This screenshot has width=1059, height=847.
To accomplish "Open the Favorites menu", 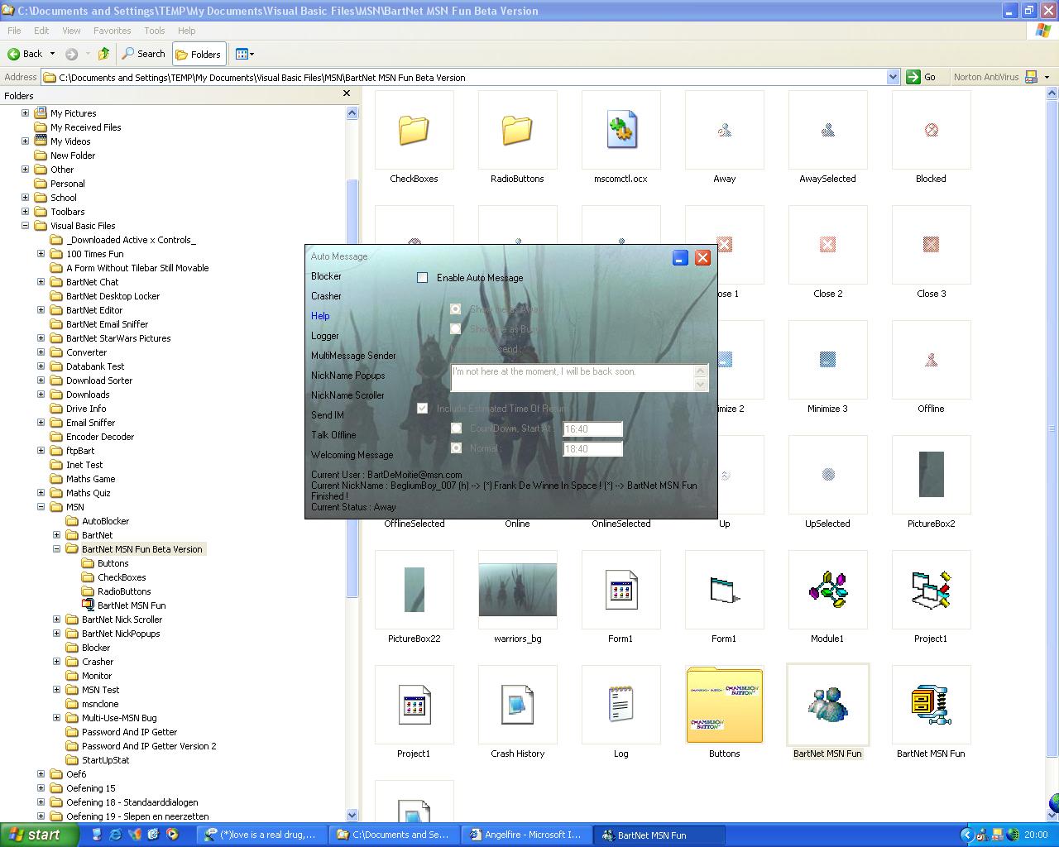I will click(112, 31).
